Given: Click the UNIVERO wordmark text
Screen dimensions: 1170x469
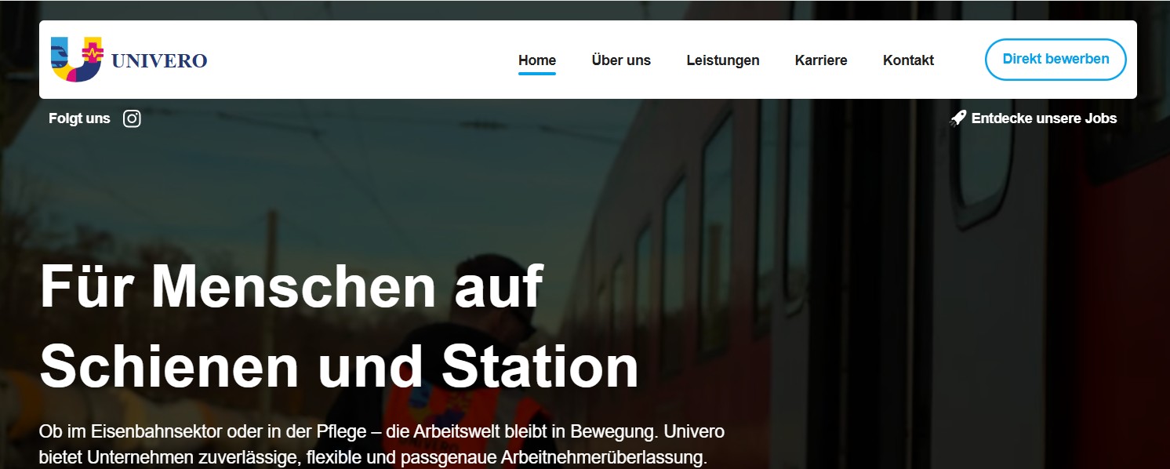Looking at the screenshot, I should [x=159, y=60].
